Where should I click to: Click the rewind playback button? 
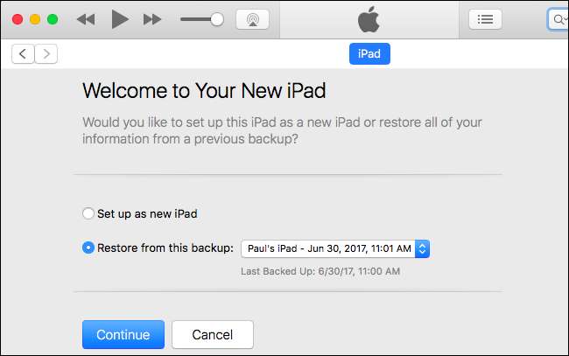[x=86, y=19]
